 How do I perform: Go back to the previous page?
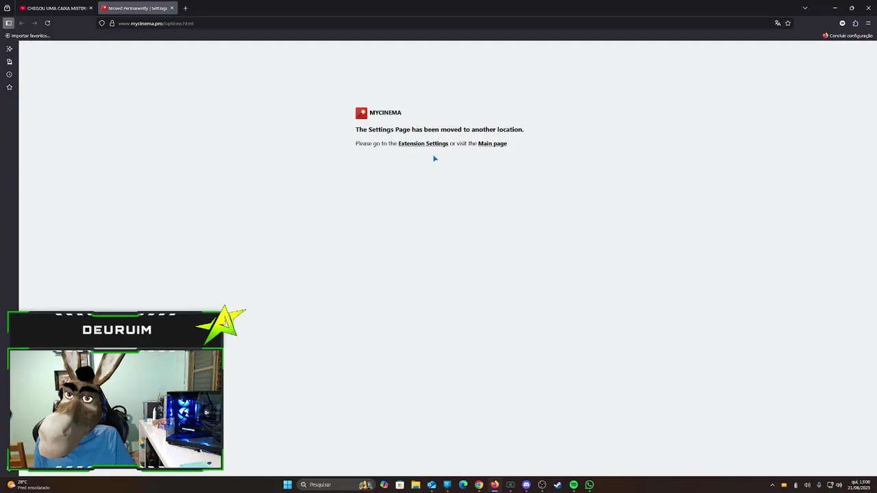pyautogui.click(x=21, y=23)
